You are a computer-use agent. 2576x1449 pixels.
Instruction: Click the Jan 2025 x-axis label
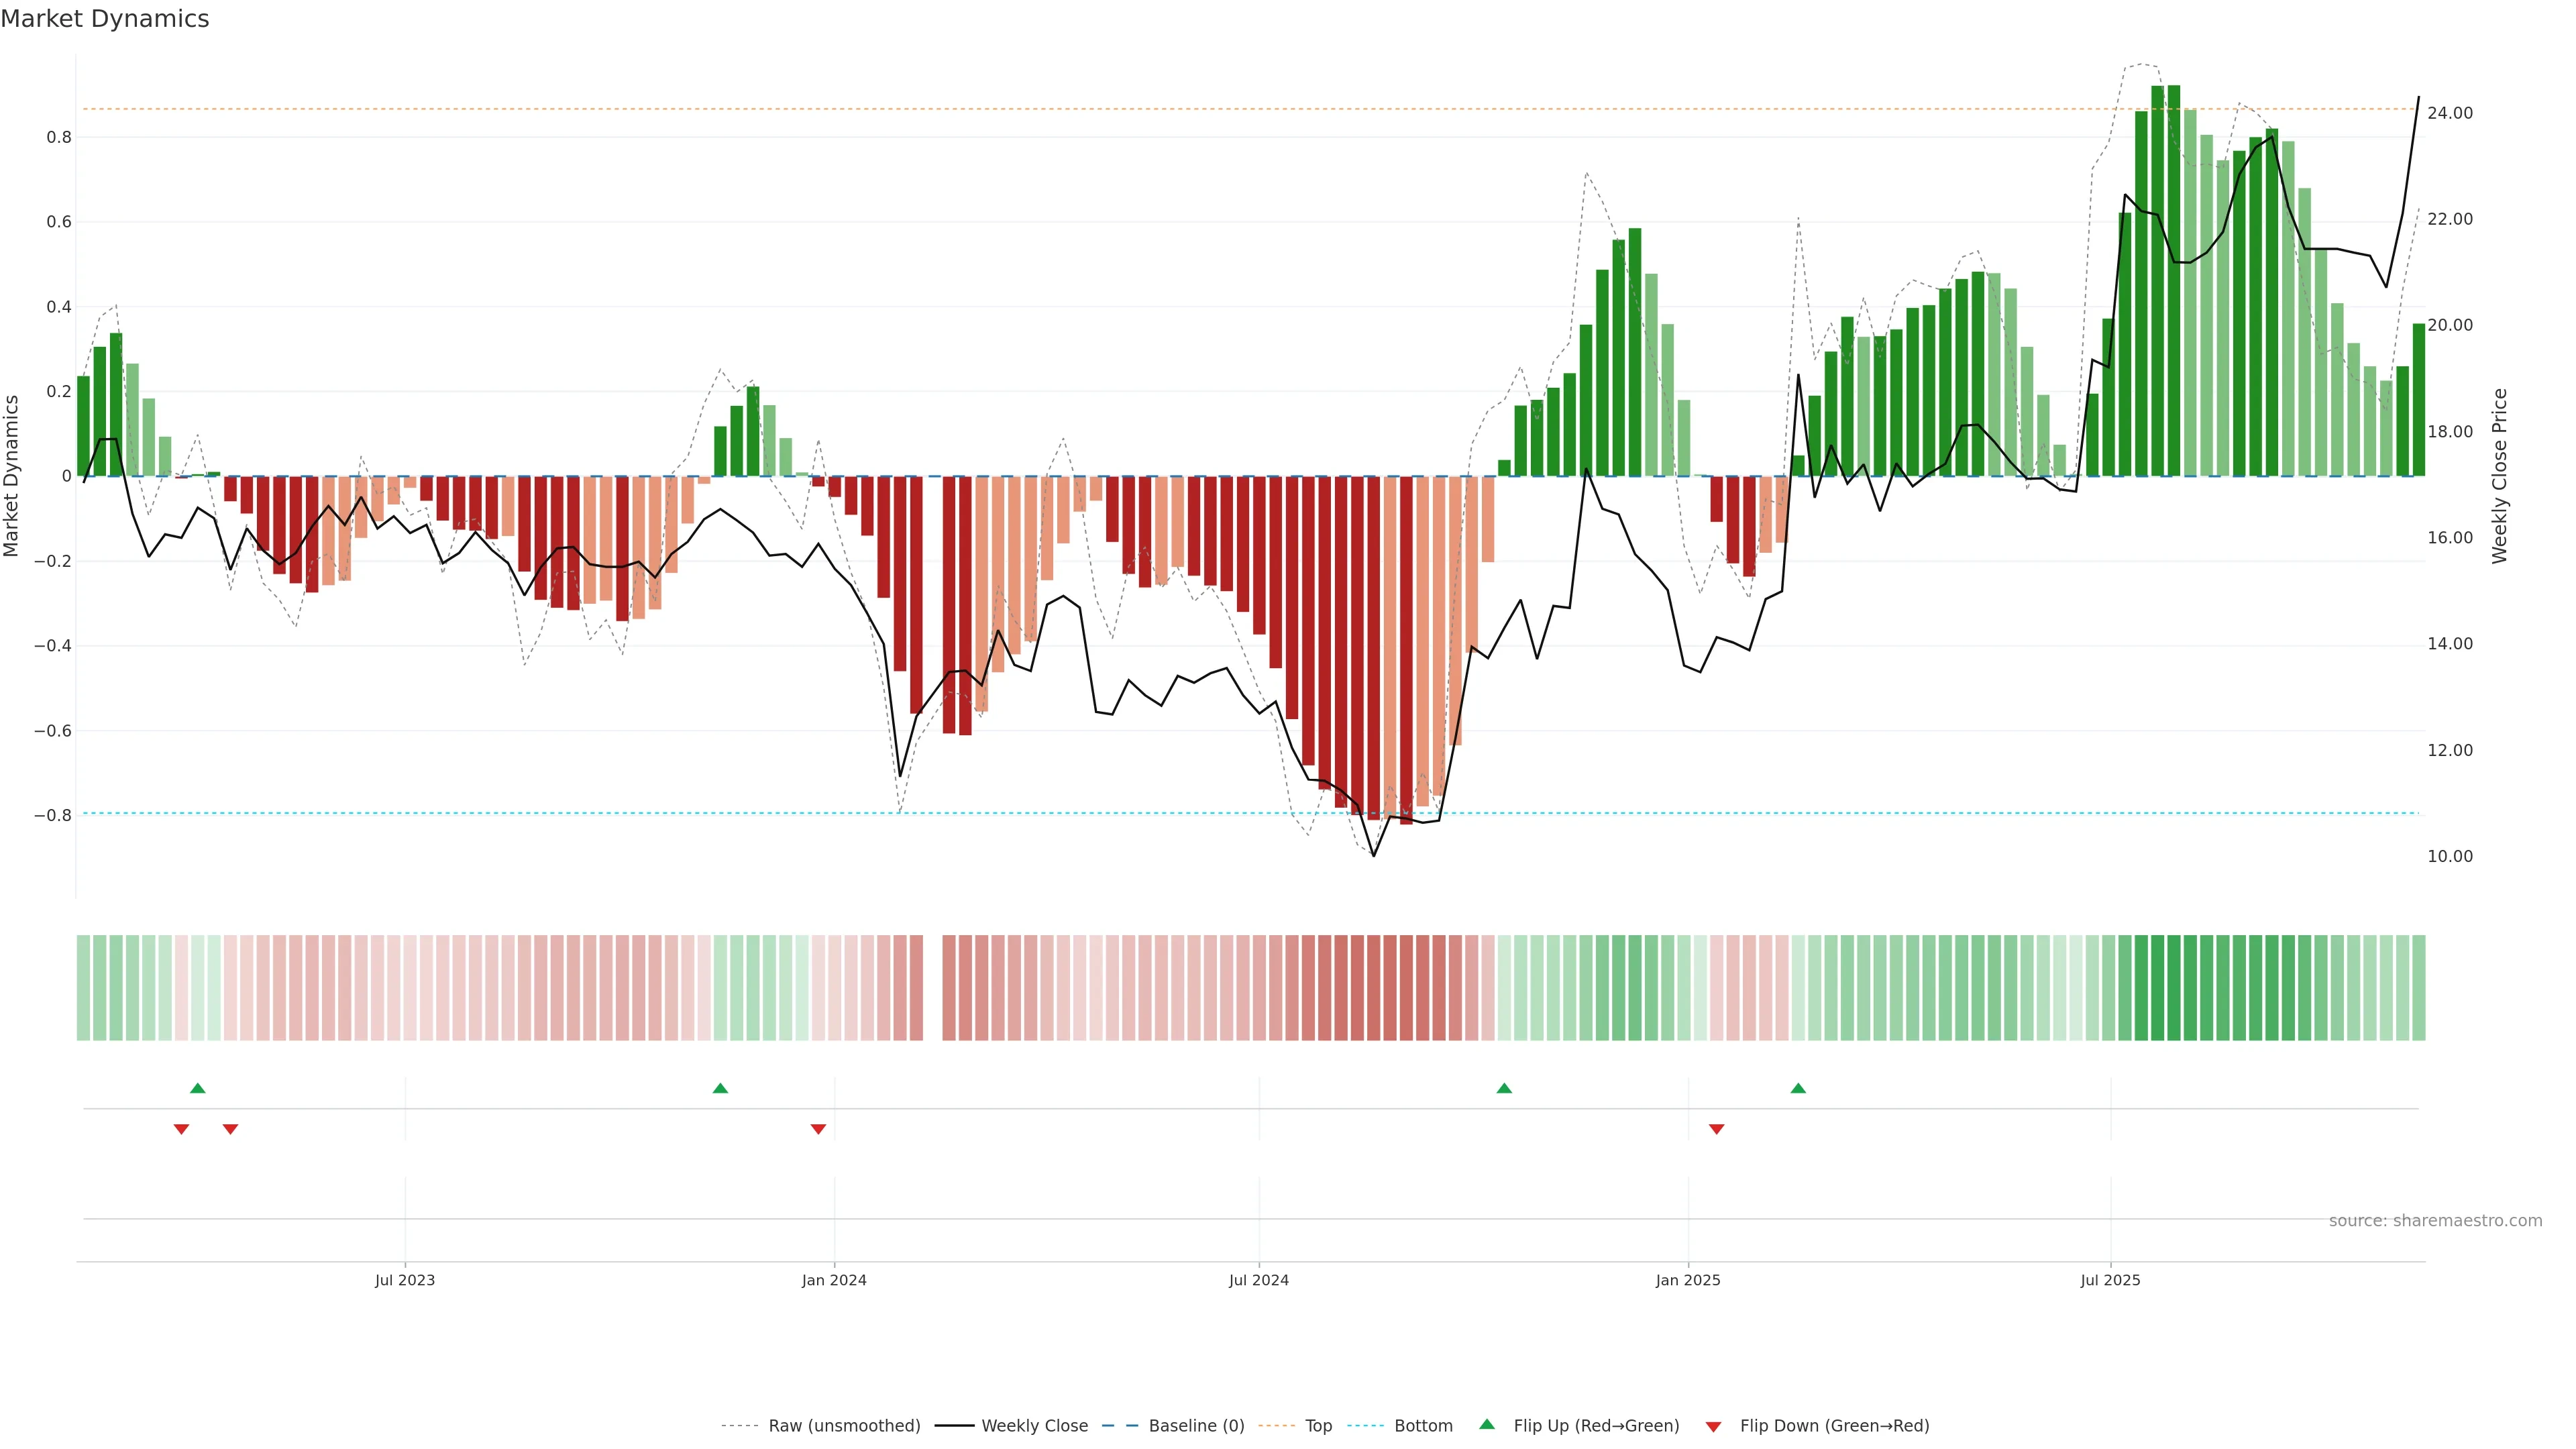1688,1280
